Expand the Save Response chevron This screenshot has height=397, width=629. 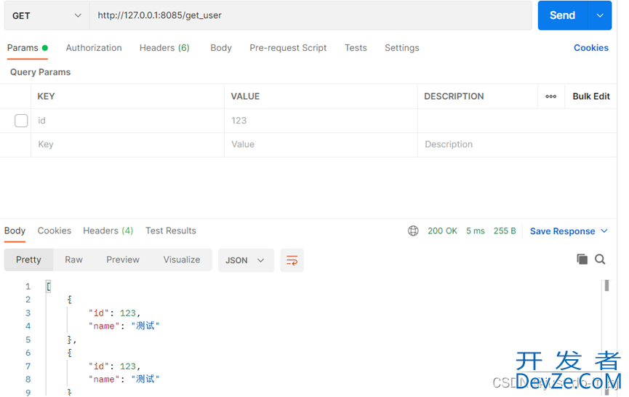[604, 231]
